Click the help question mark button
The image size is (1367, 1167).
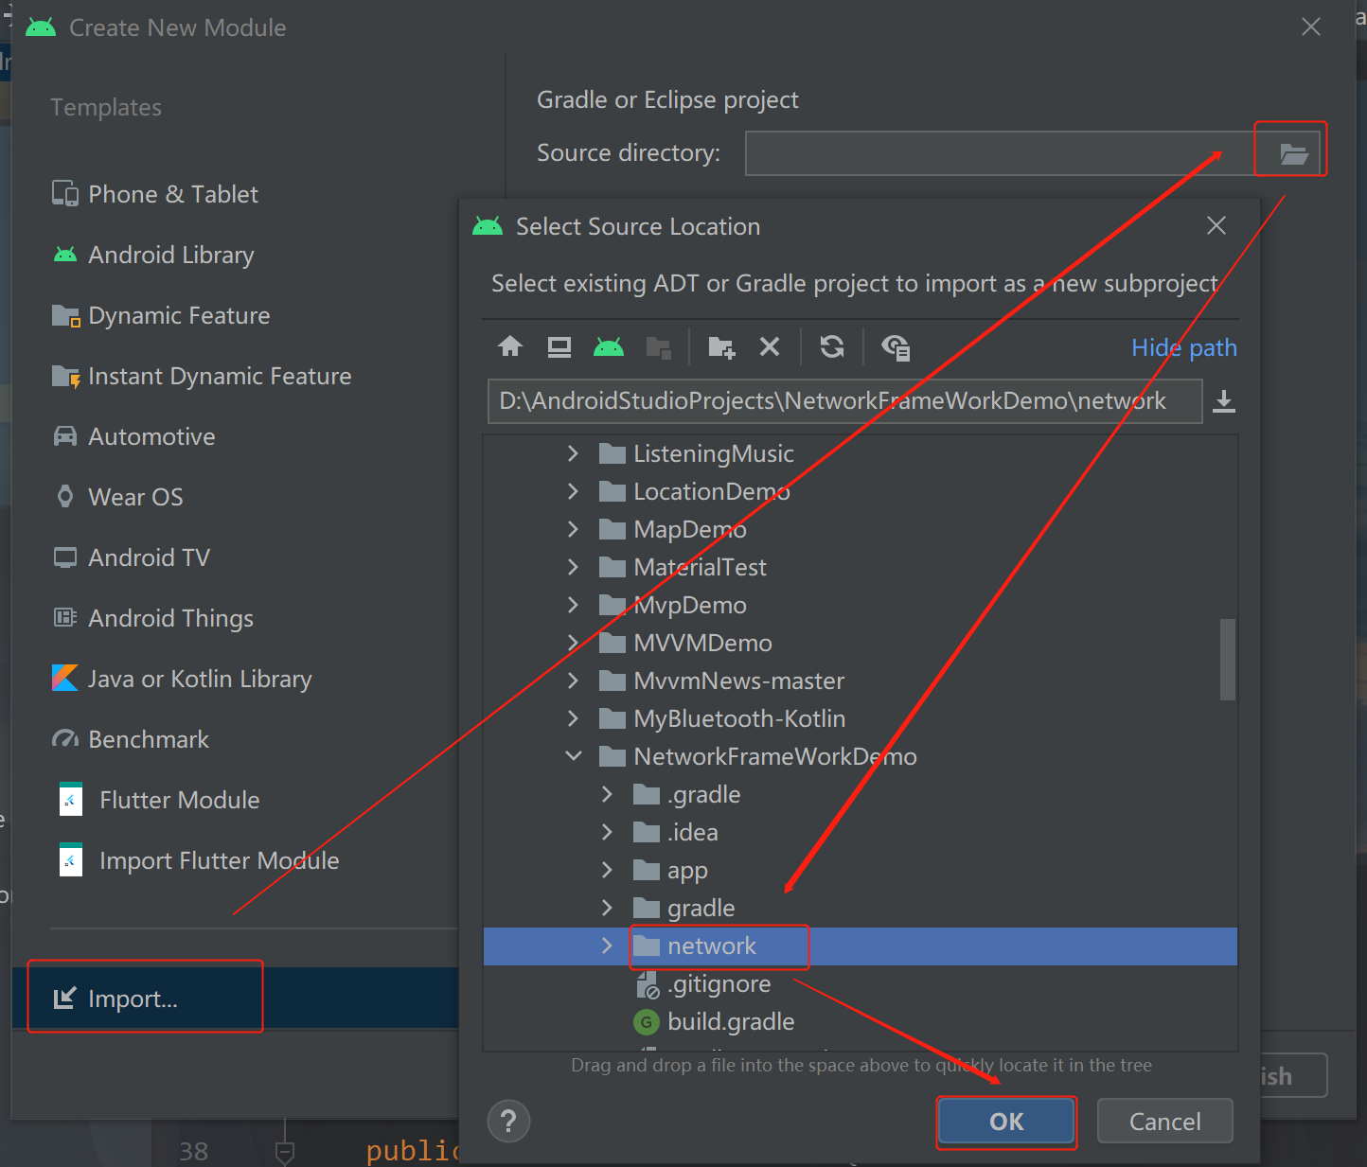coord(508,1122)
